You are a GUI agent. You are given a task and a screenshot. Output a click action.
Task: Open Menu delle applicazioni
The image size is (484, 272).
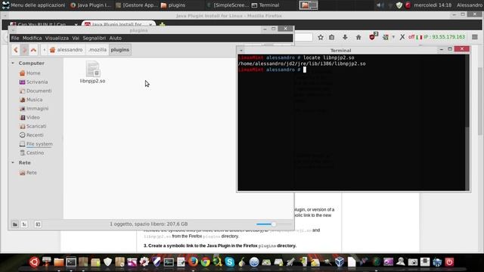coord(33,5)
